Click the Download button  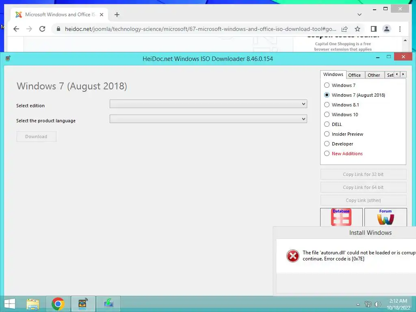click(36, 136)
